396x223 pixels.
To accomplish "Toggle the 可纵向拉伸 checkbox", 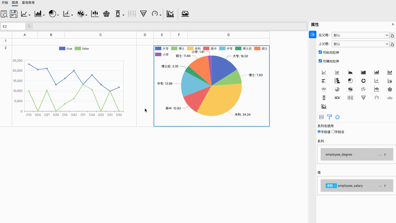I will [320, 52].
